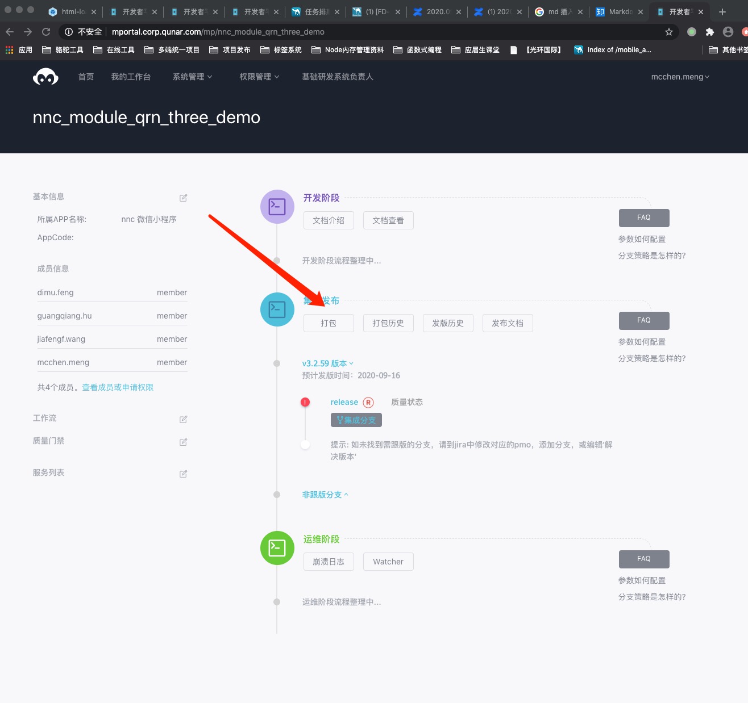Click the green extension icon in the toolbar
This screenshot has width=748, height=703.
tap(692, 32)
